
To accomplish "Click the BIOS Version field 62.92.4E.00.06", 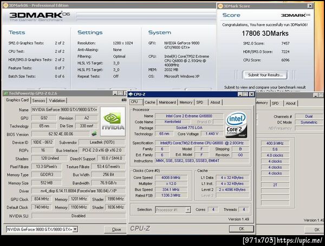I will point(61,134).
